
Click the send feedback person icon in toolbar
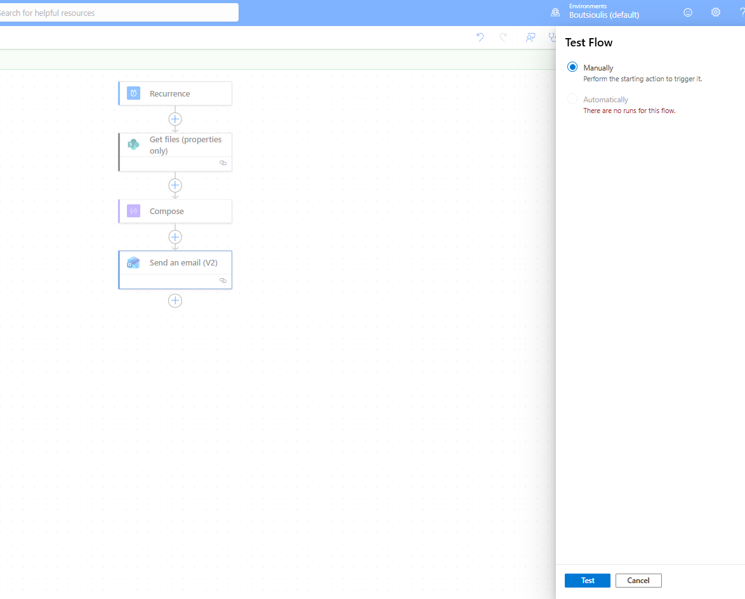coord(531,37)
